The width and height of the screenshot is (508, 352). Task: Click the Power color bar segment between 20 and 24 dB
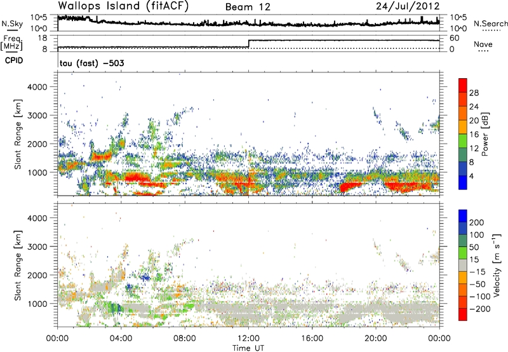tap(463, 114)
